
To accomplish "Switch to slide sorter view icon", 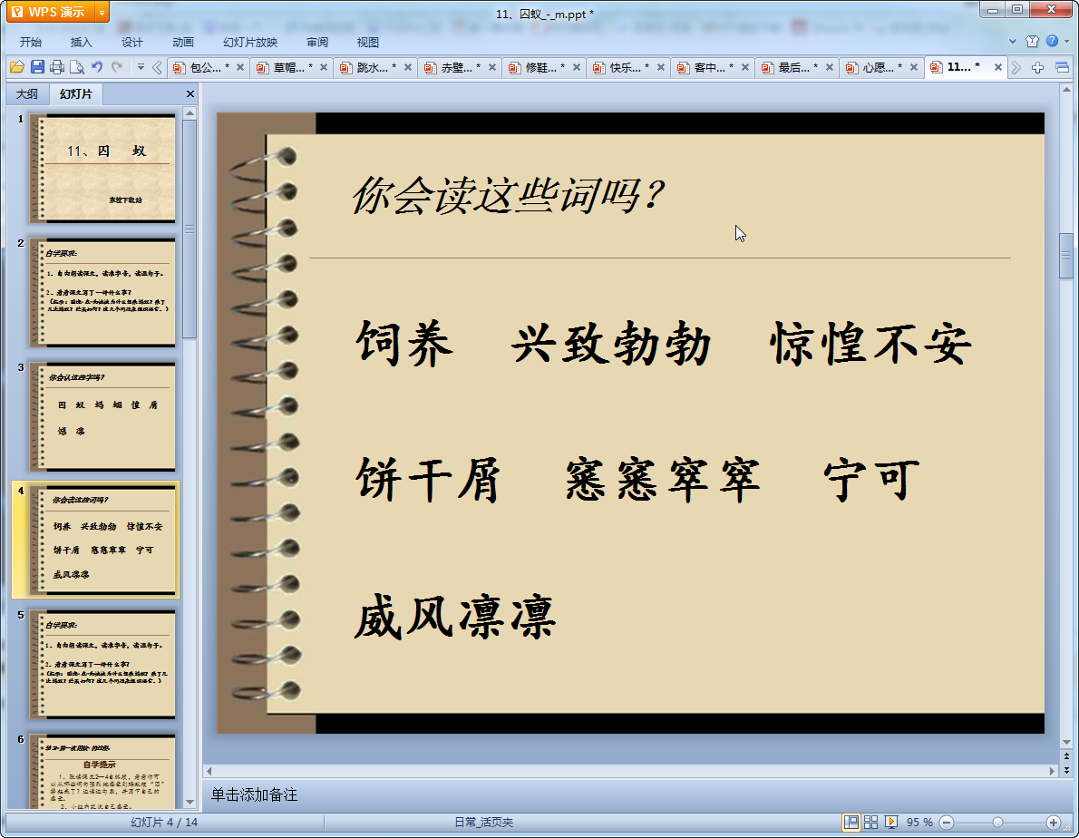I will pos(870,823).
